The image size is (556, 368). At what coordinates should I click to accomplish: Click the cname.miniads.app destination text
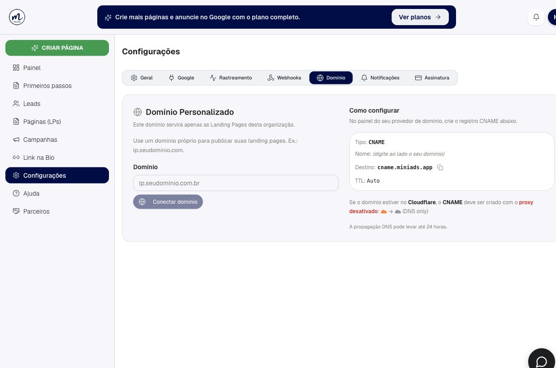pos(405,167)
